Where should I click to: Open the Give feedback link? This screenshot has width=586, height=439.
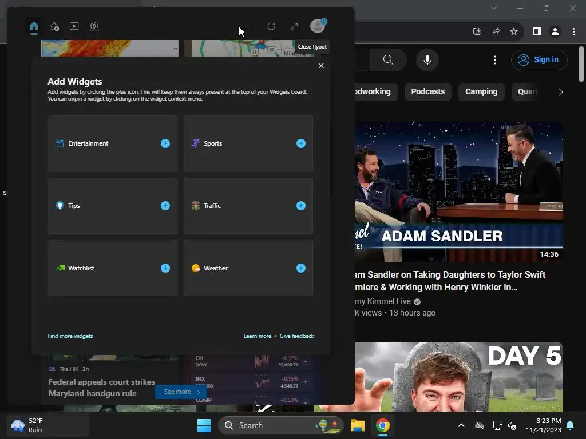coord(297,336)
